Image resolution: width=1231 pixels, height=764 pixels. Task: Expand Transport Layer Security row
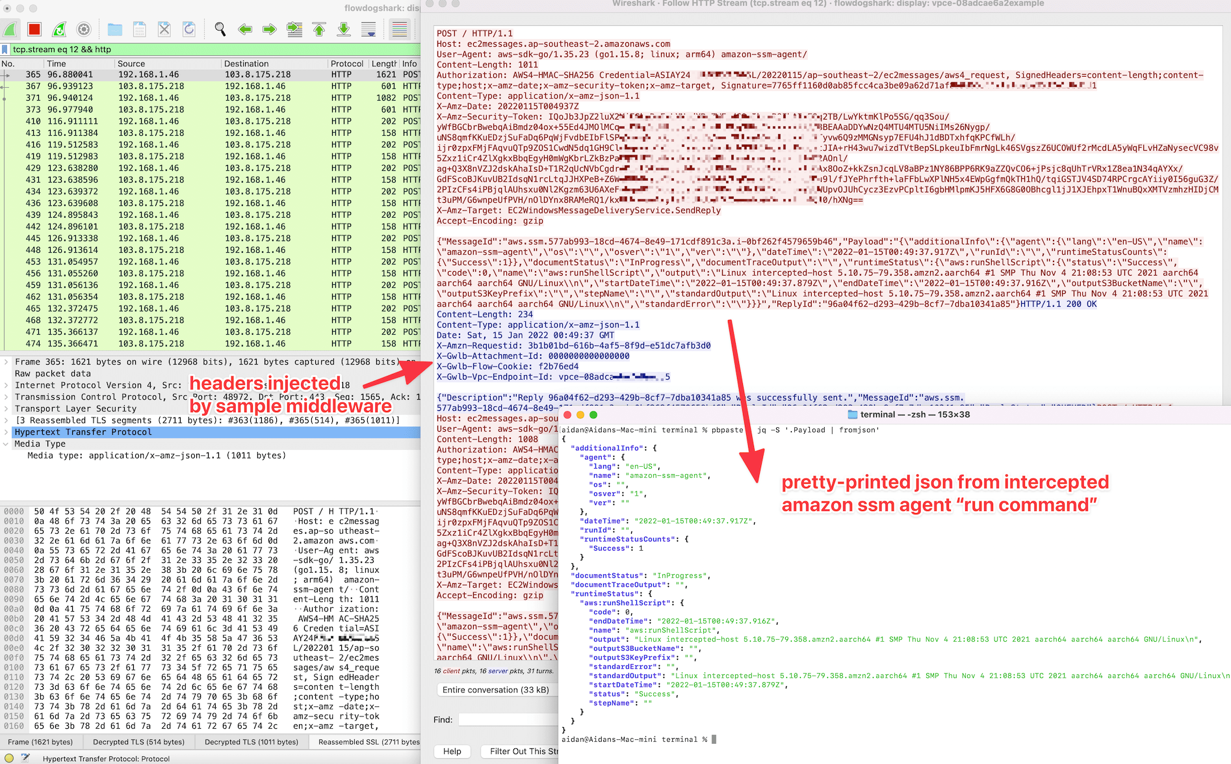(x=6, y=409)
